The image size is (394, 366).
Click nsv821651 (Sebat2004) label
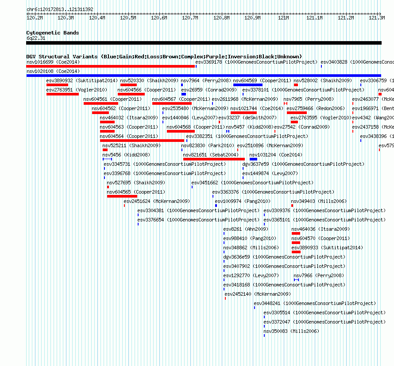[211, 155]
